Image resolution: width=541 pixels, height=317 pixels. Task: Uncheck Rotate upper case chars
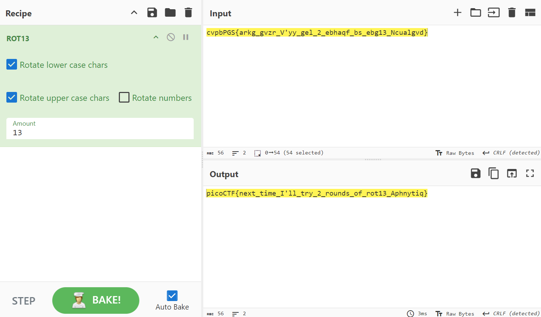pyautogui.click(x=12, y=98)
